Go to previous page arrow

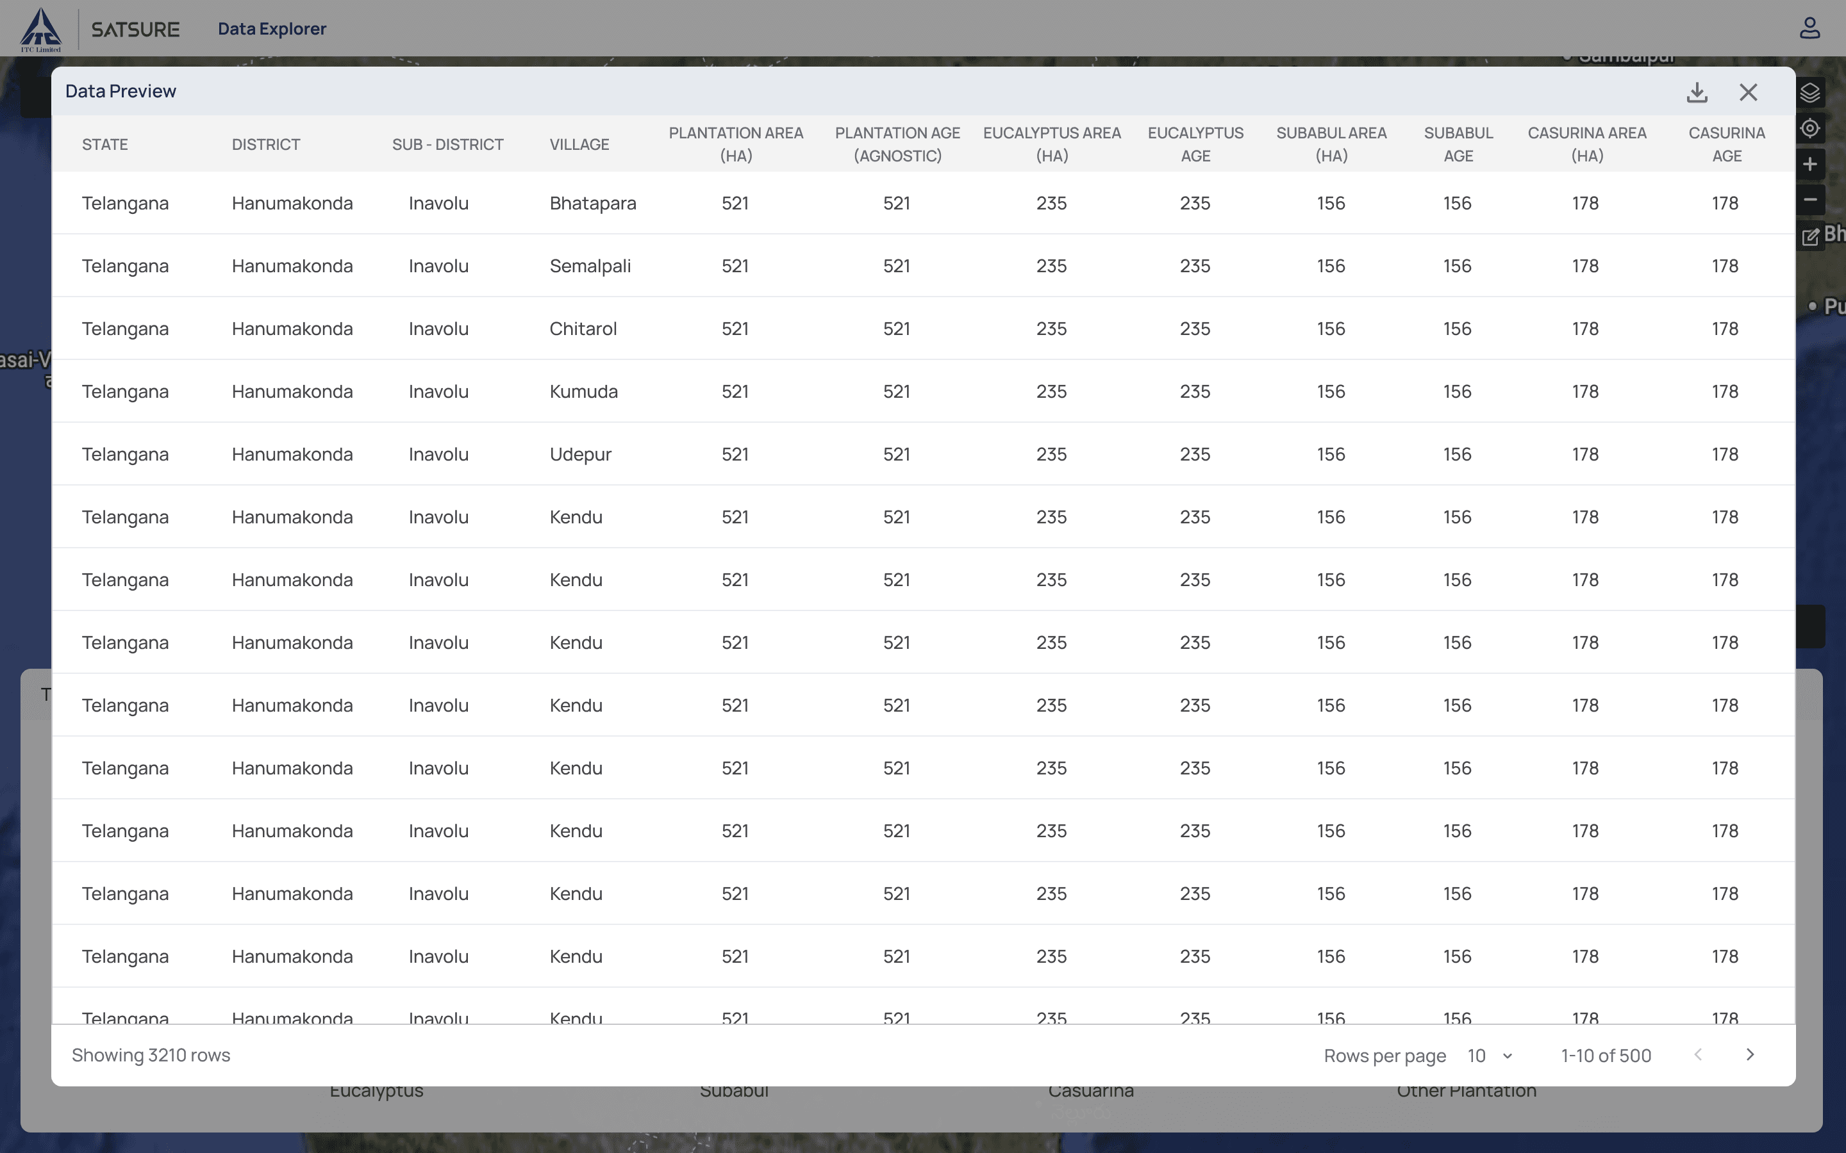[1698, 1054]
